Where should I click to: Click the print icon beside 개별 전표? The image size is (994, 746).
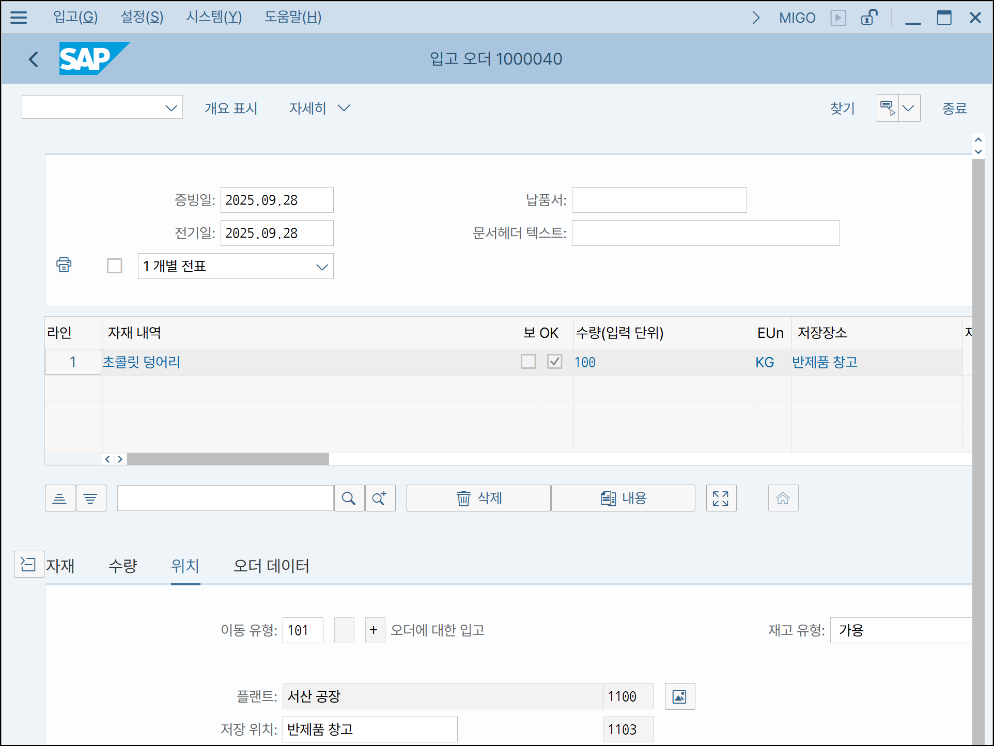pyautogui.click(x=64, y=265)
